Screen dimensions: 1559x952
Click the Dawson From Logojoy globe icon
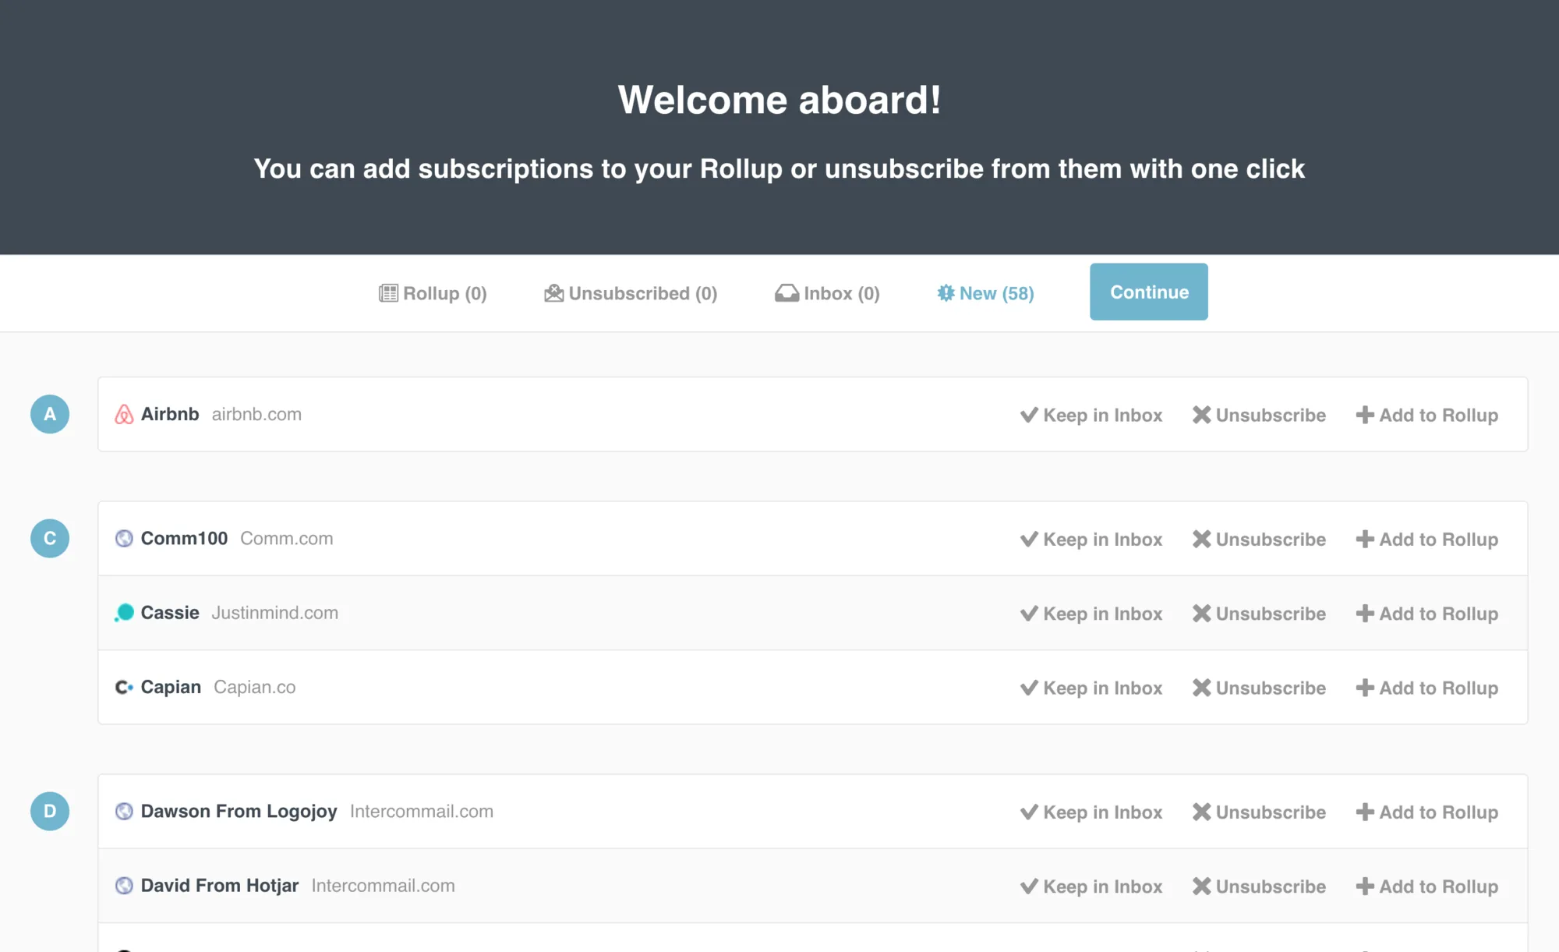click(124, 811)
